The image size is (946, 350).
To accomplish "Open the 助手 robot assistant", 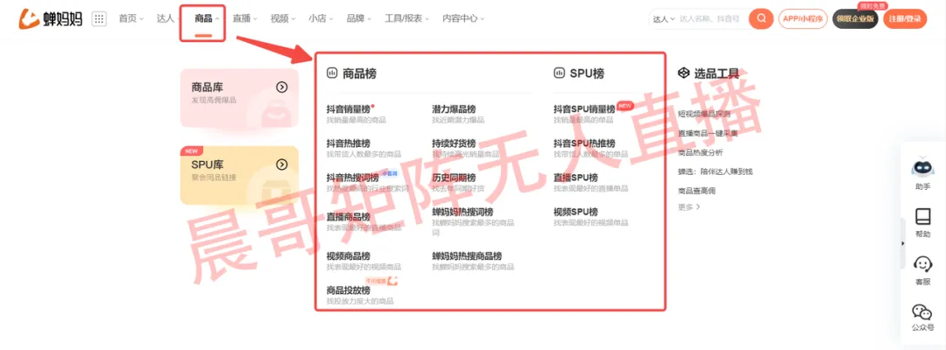I will [x=922, y=174].
